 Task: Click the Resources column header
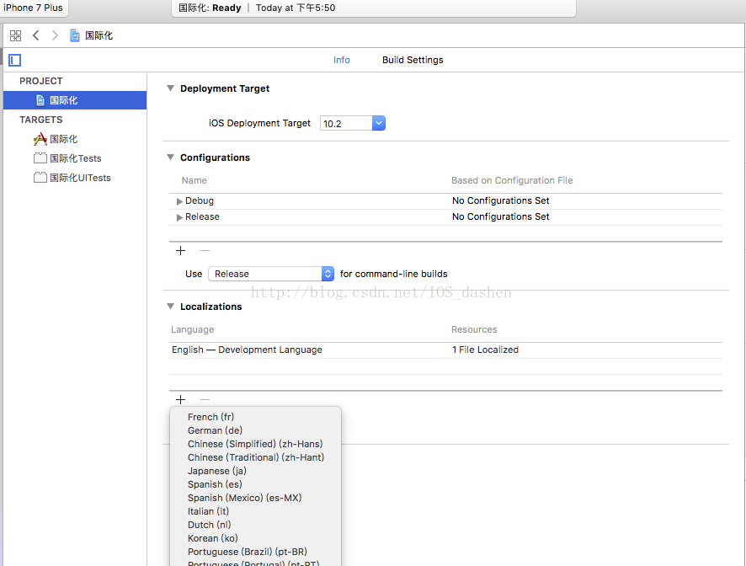(474, 329)
